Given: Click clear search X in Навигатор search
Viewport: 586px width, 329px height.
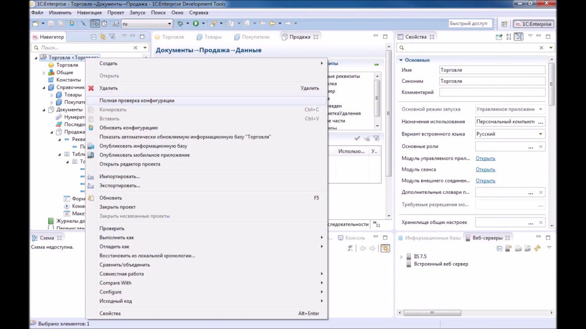Looking at the screenshot, I should (136, 48).
